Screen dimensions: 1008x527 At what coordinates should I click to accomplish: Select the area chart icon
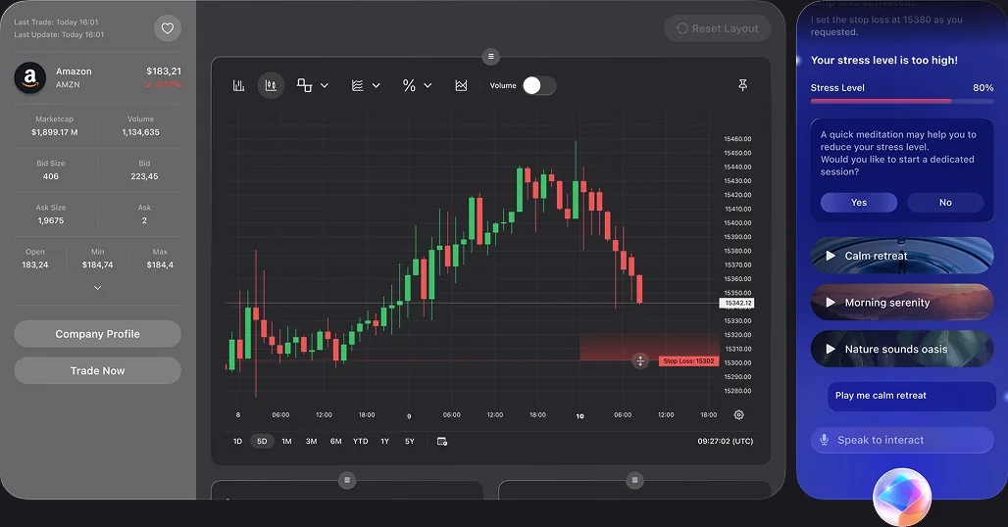[x=461, y=85]
